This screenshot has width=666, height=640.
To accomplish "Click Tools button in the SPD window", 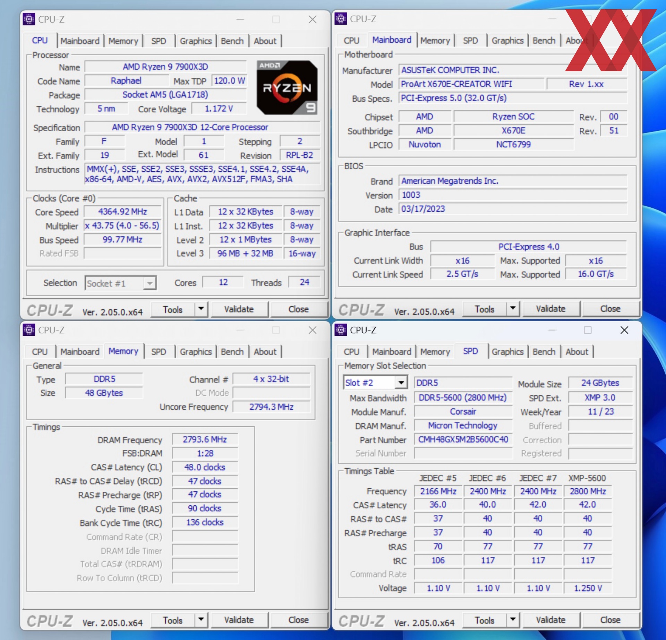I will click(x=485, y=620).
